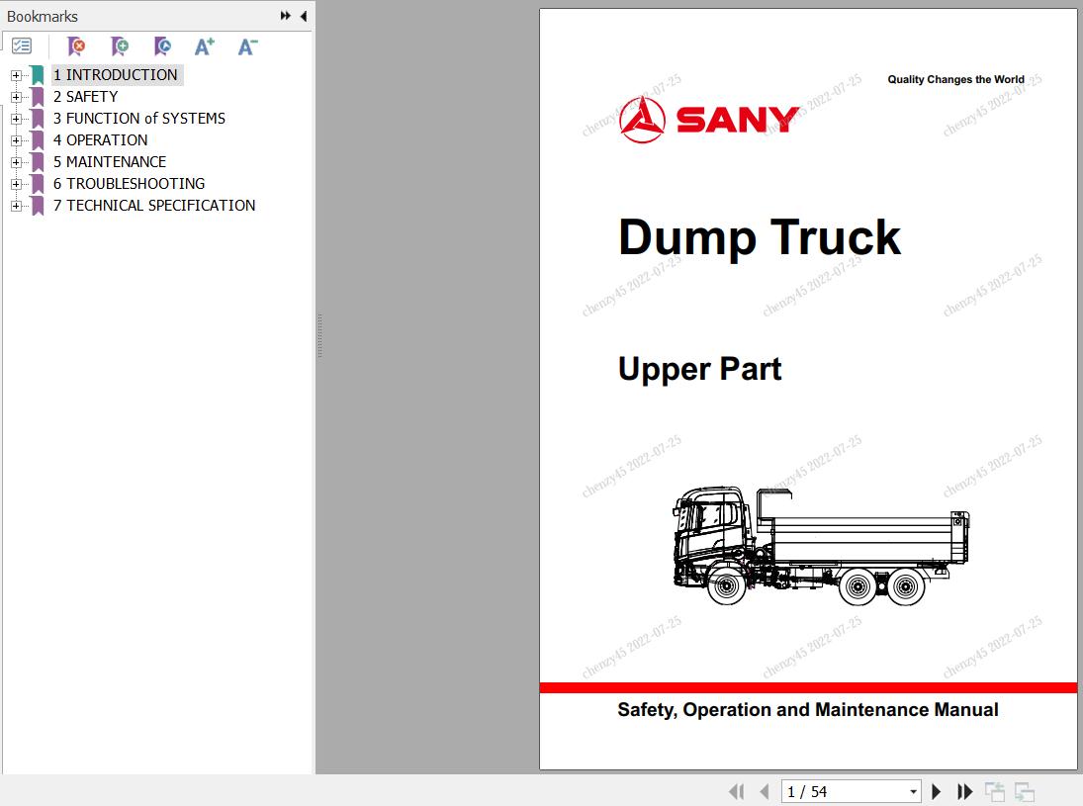Click the 1 INTRODUCTION bookmark ribbon icon
Screen dimensions: 1083x806
coord(38,74)
